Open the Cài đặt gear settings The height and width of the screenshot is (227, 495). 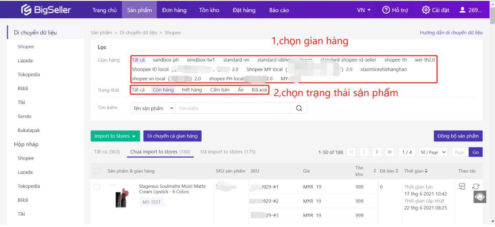coord(436,10)
